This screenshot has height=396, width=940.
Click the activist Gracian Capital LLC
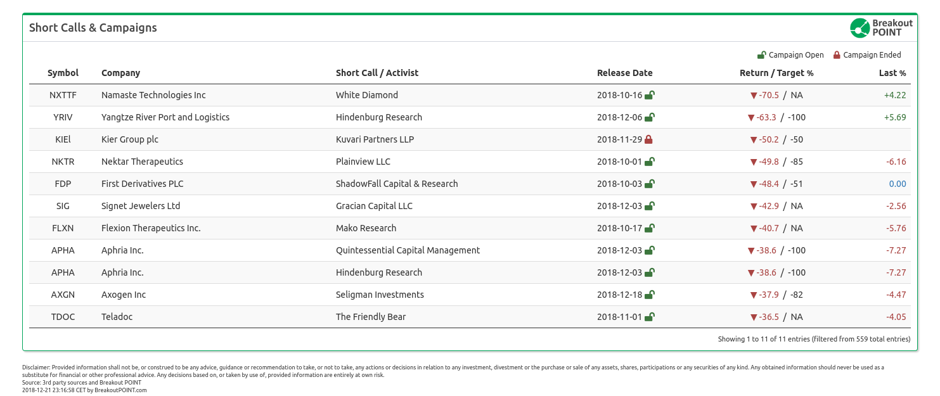tap(374, 206)
